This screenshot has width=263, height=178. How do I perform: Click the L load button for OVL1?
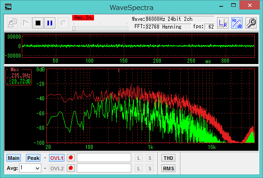point(139,158)
